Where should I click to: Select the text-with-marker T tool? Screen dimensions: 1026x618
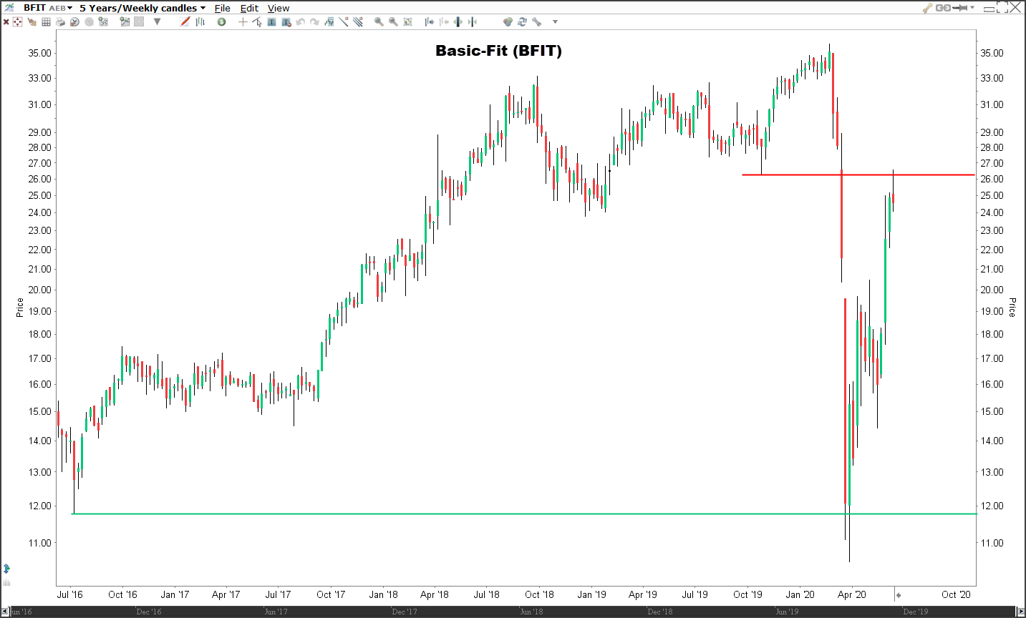tap(286, 22)
